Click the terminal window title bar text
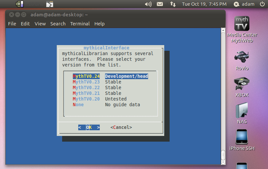 (59, 15)
